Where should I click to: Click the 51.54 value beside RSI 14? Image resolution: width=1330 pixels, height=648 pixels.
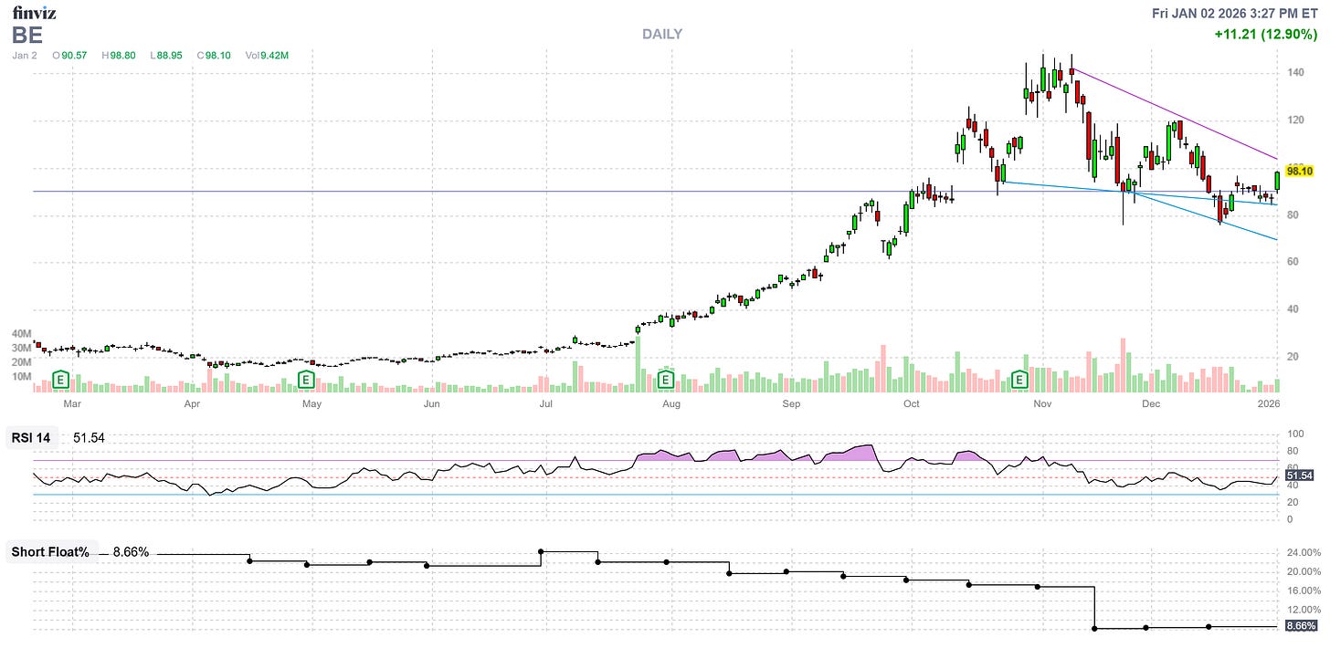coord(89,438)
